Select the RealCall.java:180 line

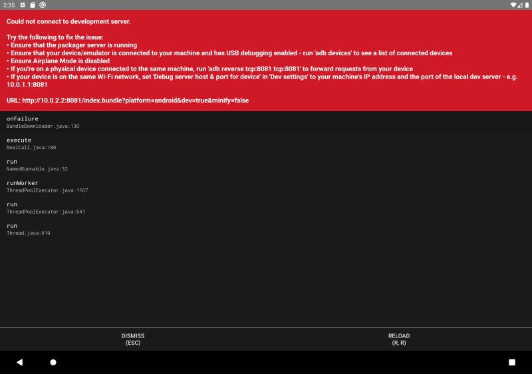coord(31,148)
